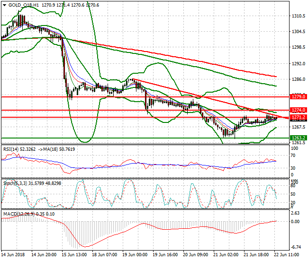308x260 pixels.
Task: Click the triangle icon beside GOLD_Q18,H1
Action: [x=4, y=5]
